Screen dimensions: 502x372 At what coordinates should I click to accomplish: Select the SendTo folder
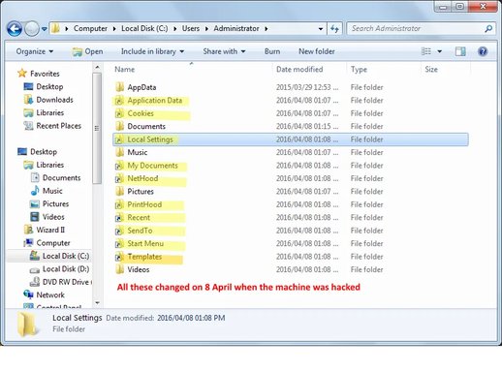tap(134, 231)
